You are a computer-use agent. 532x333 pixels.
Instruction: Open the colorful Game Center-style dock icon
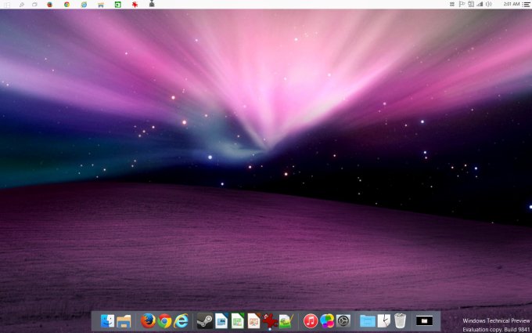[327, 320]
